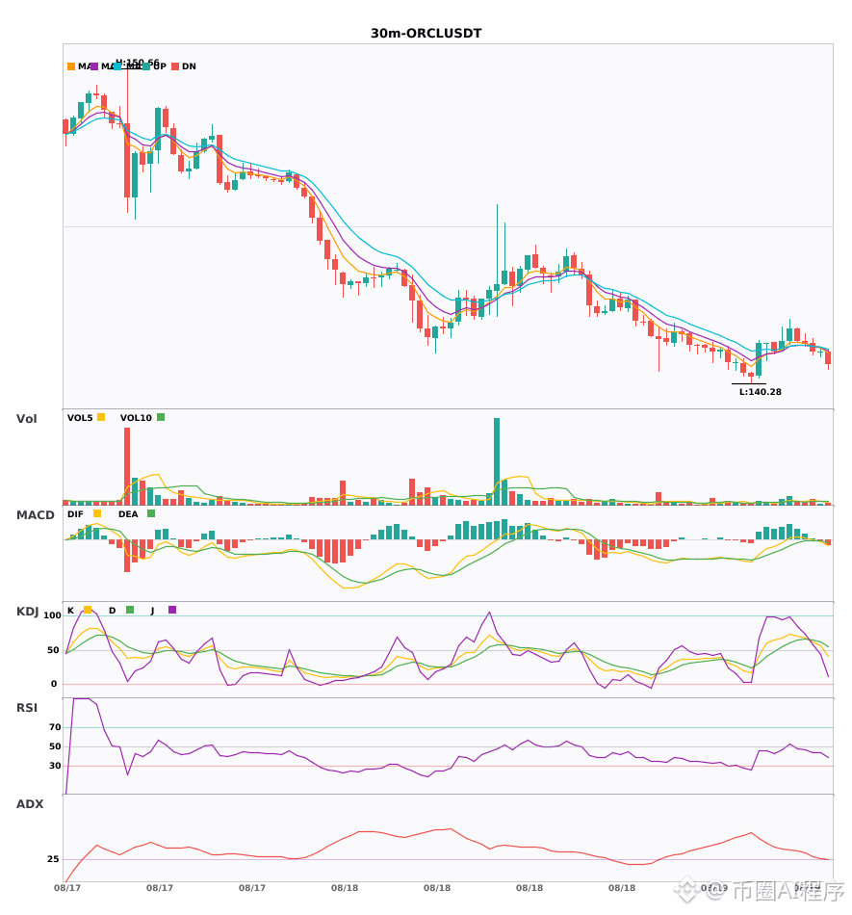Click the DIF legend text

click(75, 514)
